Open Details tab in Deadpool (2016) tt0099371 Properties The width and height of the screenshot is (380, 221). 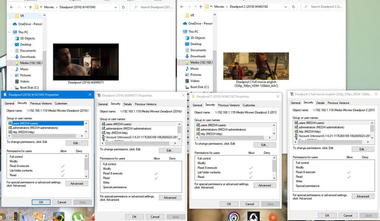point(127,104)
